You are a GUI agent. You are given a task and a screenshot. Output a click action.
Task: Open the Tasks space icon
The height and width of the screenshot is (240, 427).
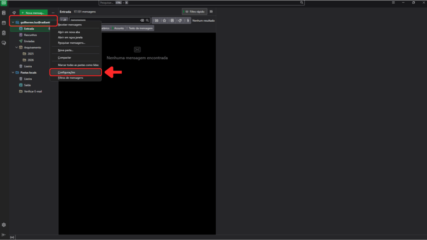tap(4, 33)
